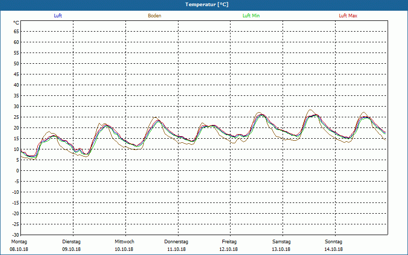Screen dimensions: 408x255
Task: Click the Mittwoch day label
Action: [x=124, y=242]
